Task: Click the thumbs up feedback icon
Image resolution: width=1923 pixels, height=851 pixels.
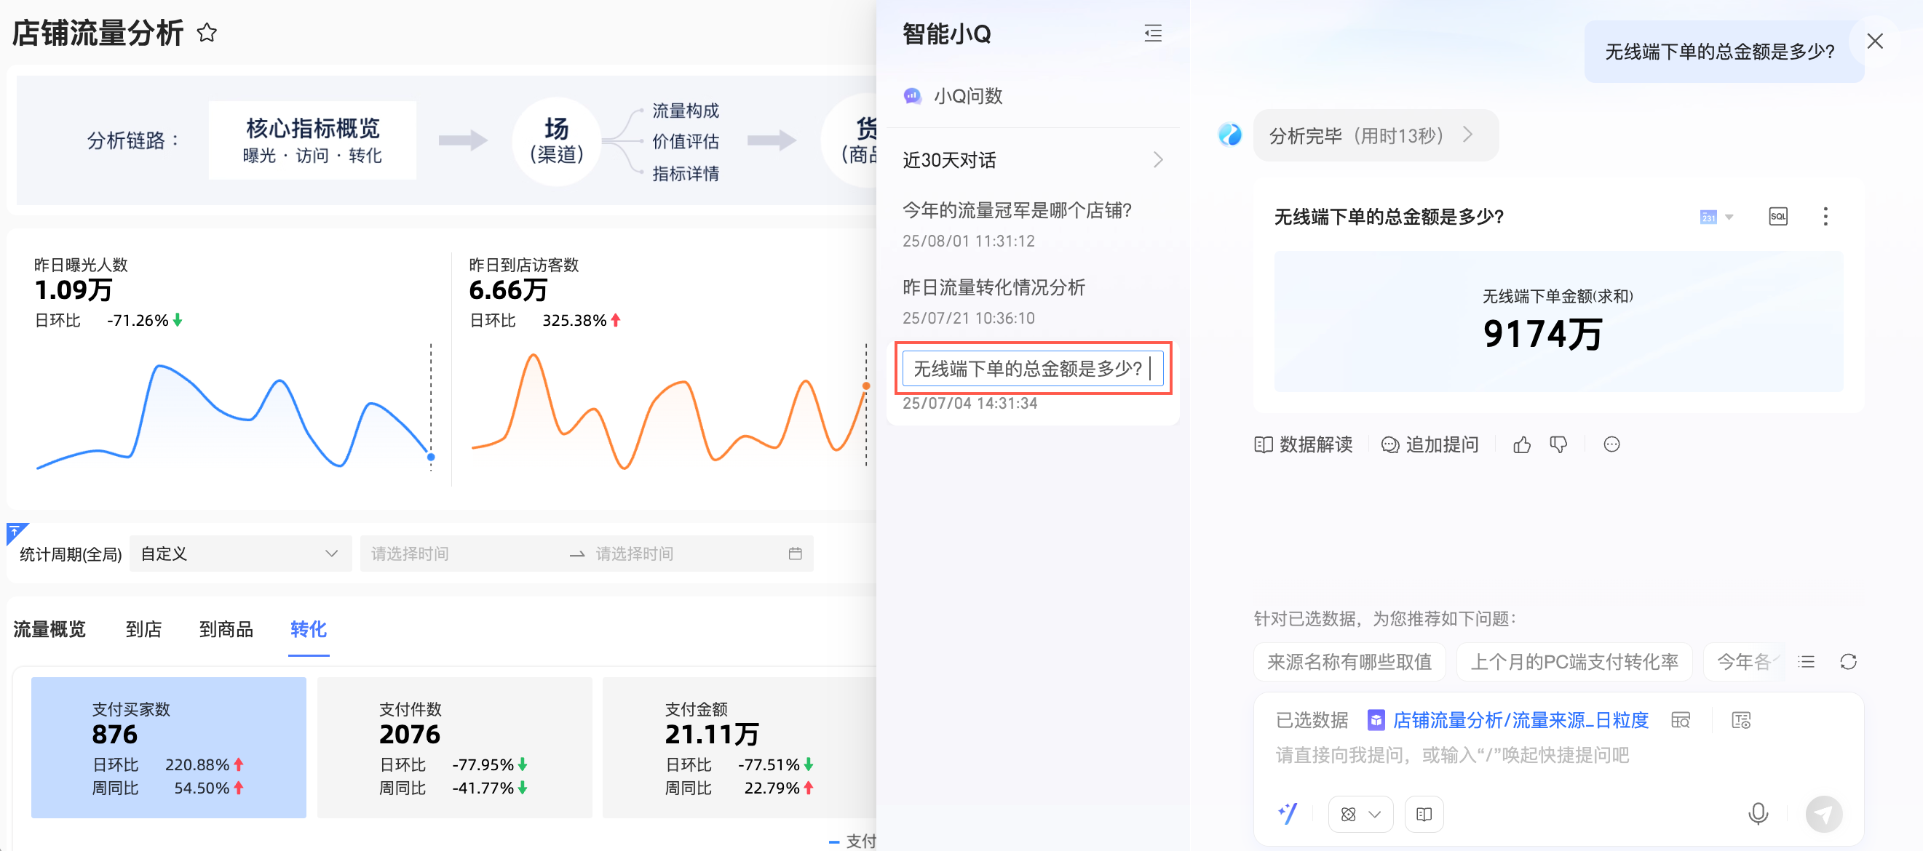Action: (1521, 445)
